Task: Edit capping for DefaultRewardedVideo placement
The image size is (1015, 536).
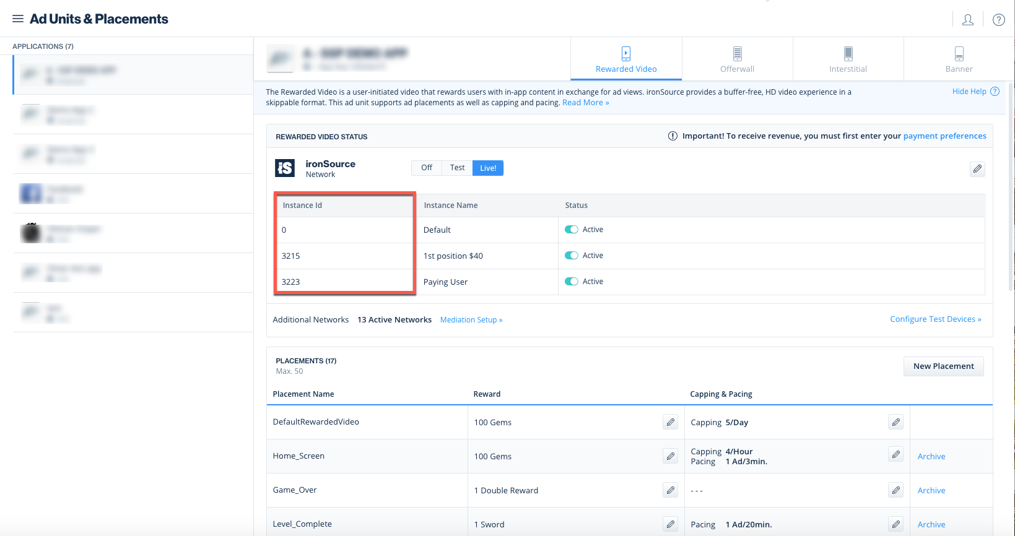Action: 896,422
